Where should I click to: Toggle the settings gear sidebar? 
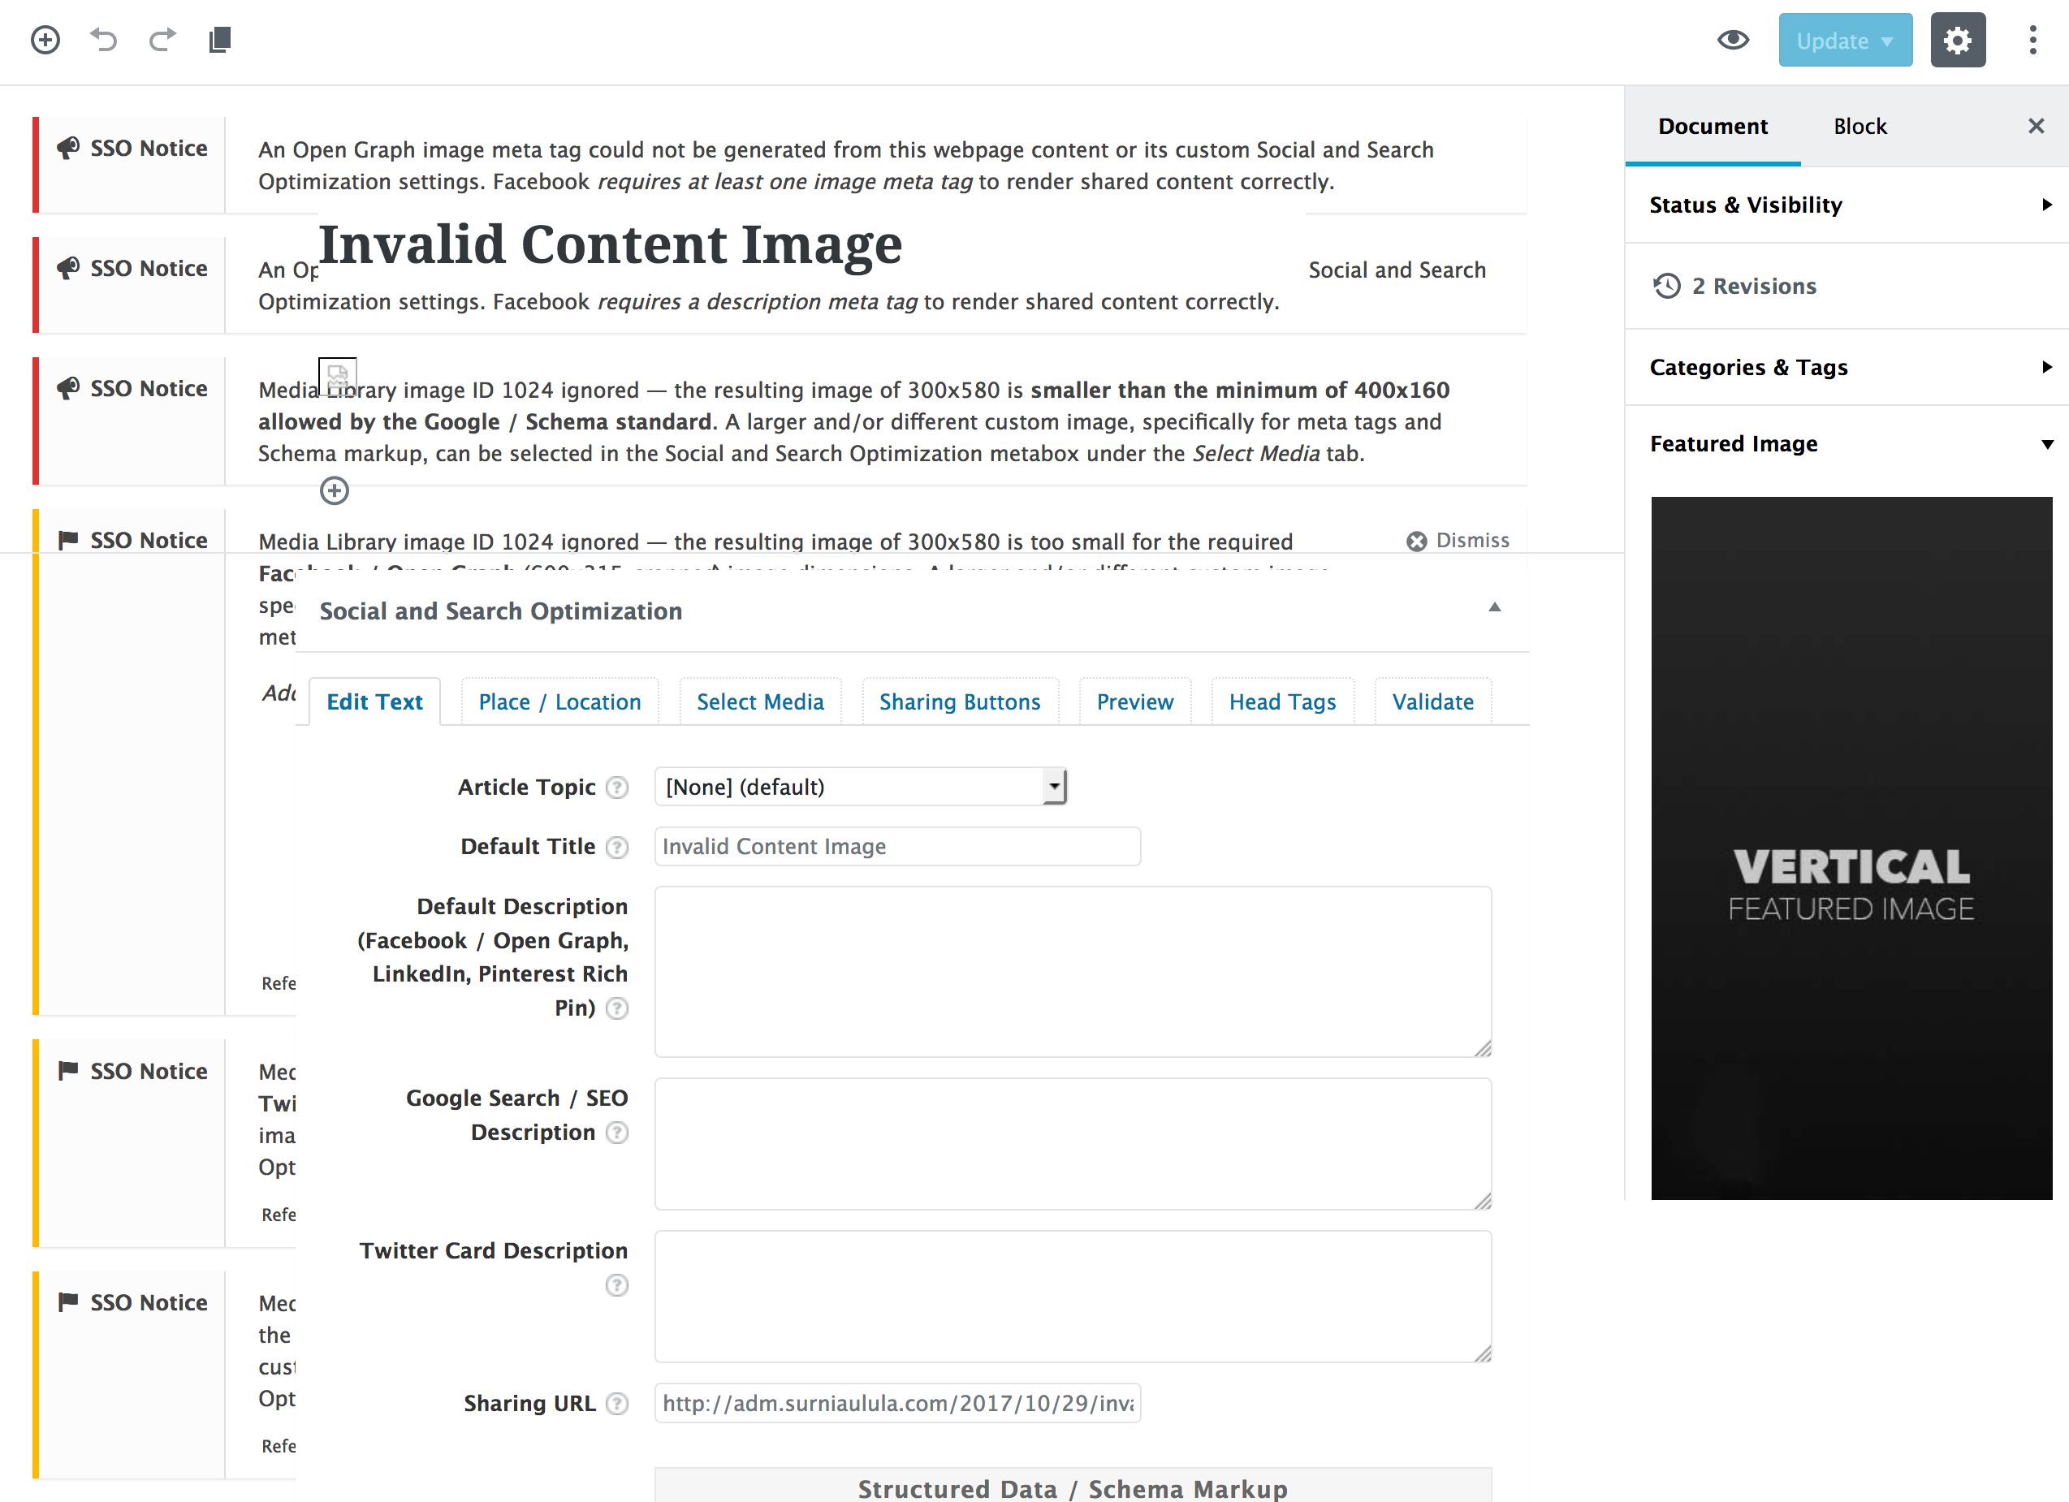pos(1958,40)
